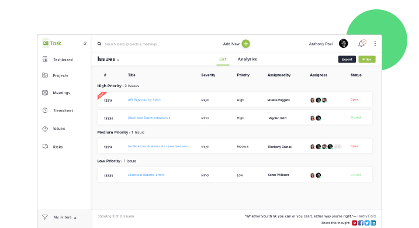
Task: Open Timesheet from sidebar
Action: tap(63, 110)
